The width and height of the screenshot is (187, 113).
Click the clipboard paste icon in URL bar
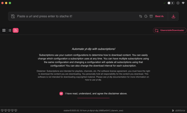point(13,16)
